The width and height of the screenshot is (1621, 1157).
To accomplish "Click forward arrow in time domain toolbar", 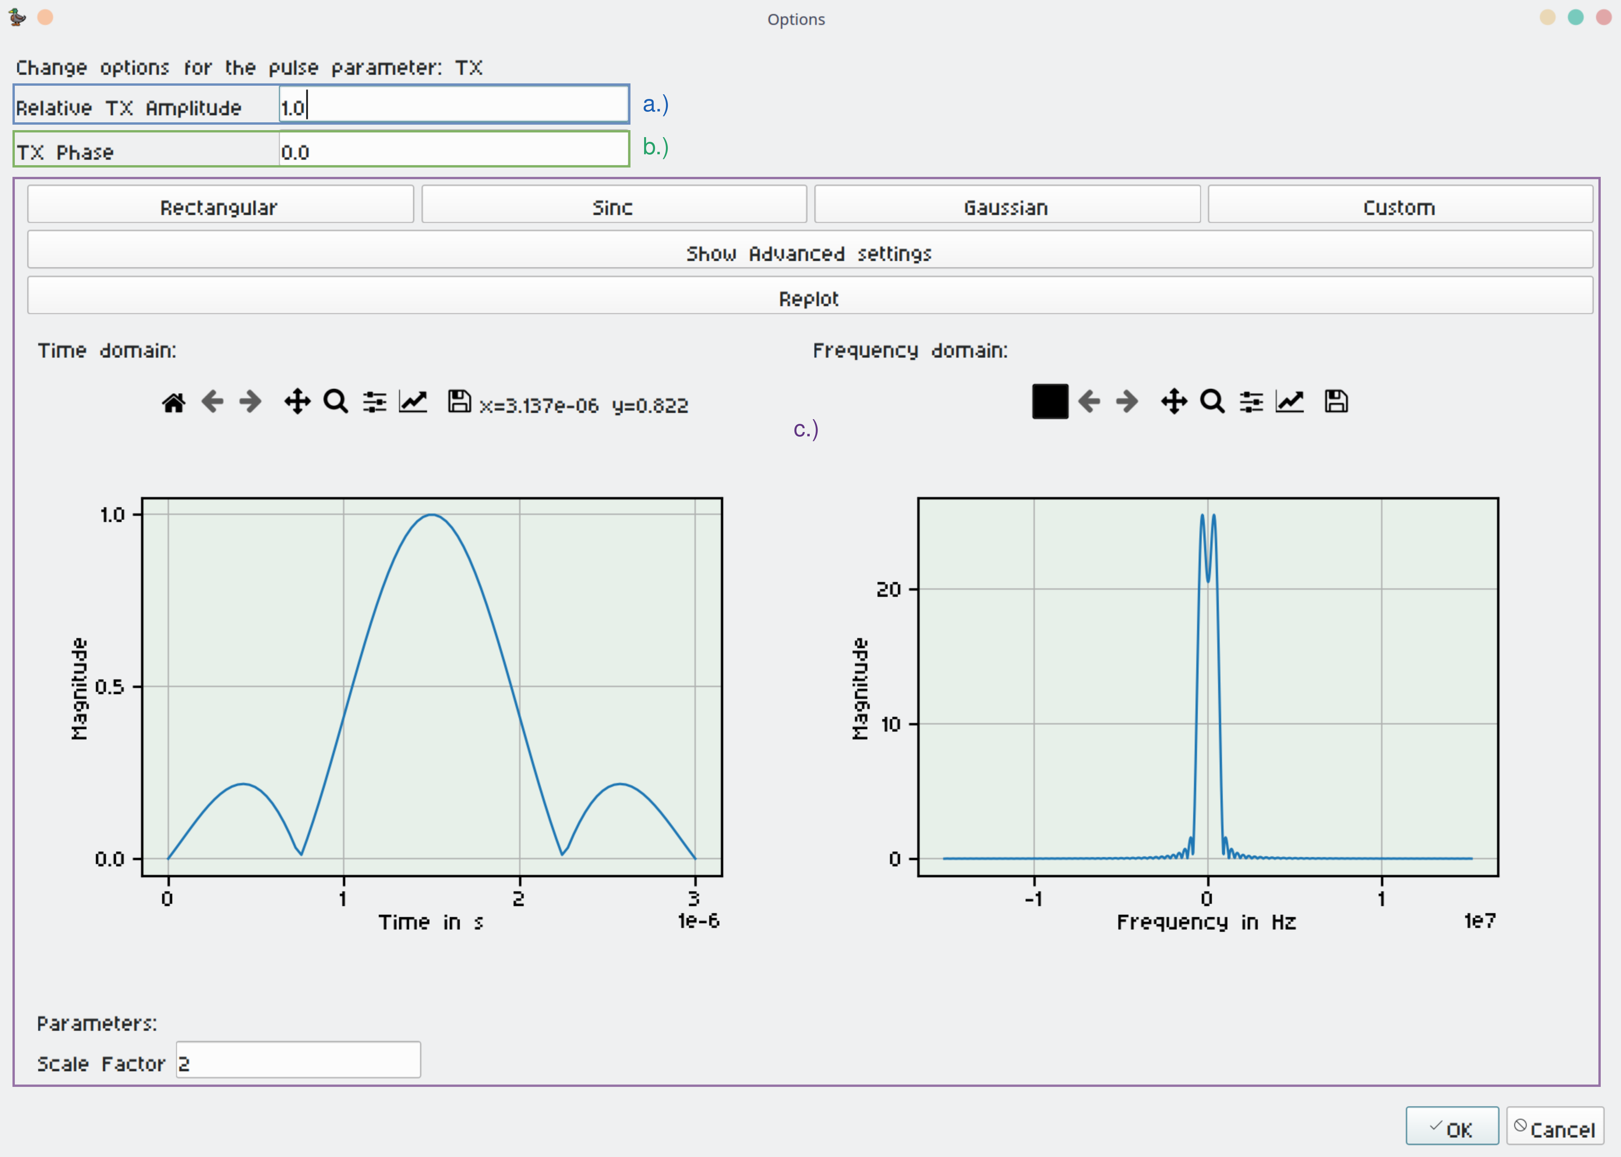I will tap(250, 402).
